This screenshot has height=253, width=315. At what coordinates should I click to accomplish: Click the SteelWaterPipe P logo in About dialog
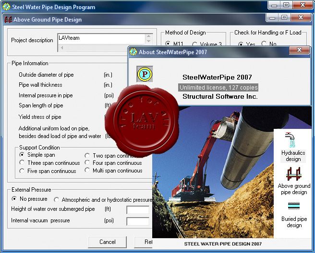pyautogui.click(x=145, y=74)
